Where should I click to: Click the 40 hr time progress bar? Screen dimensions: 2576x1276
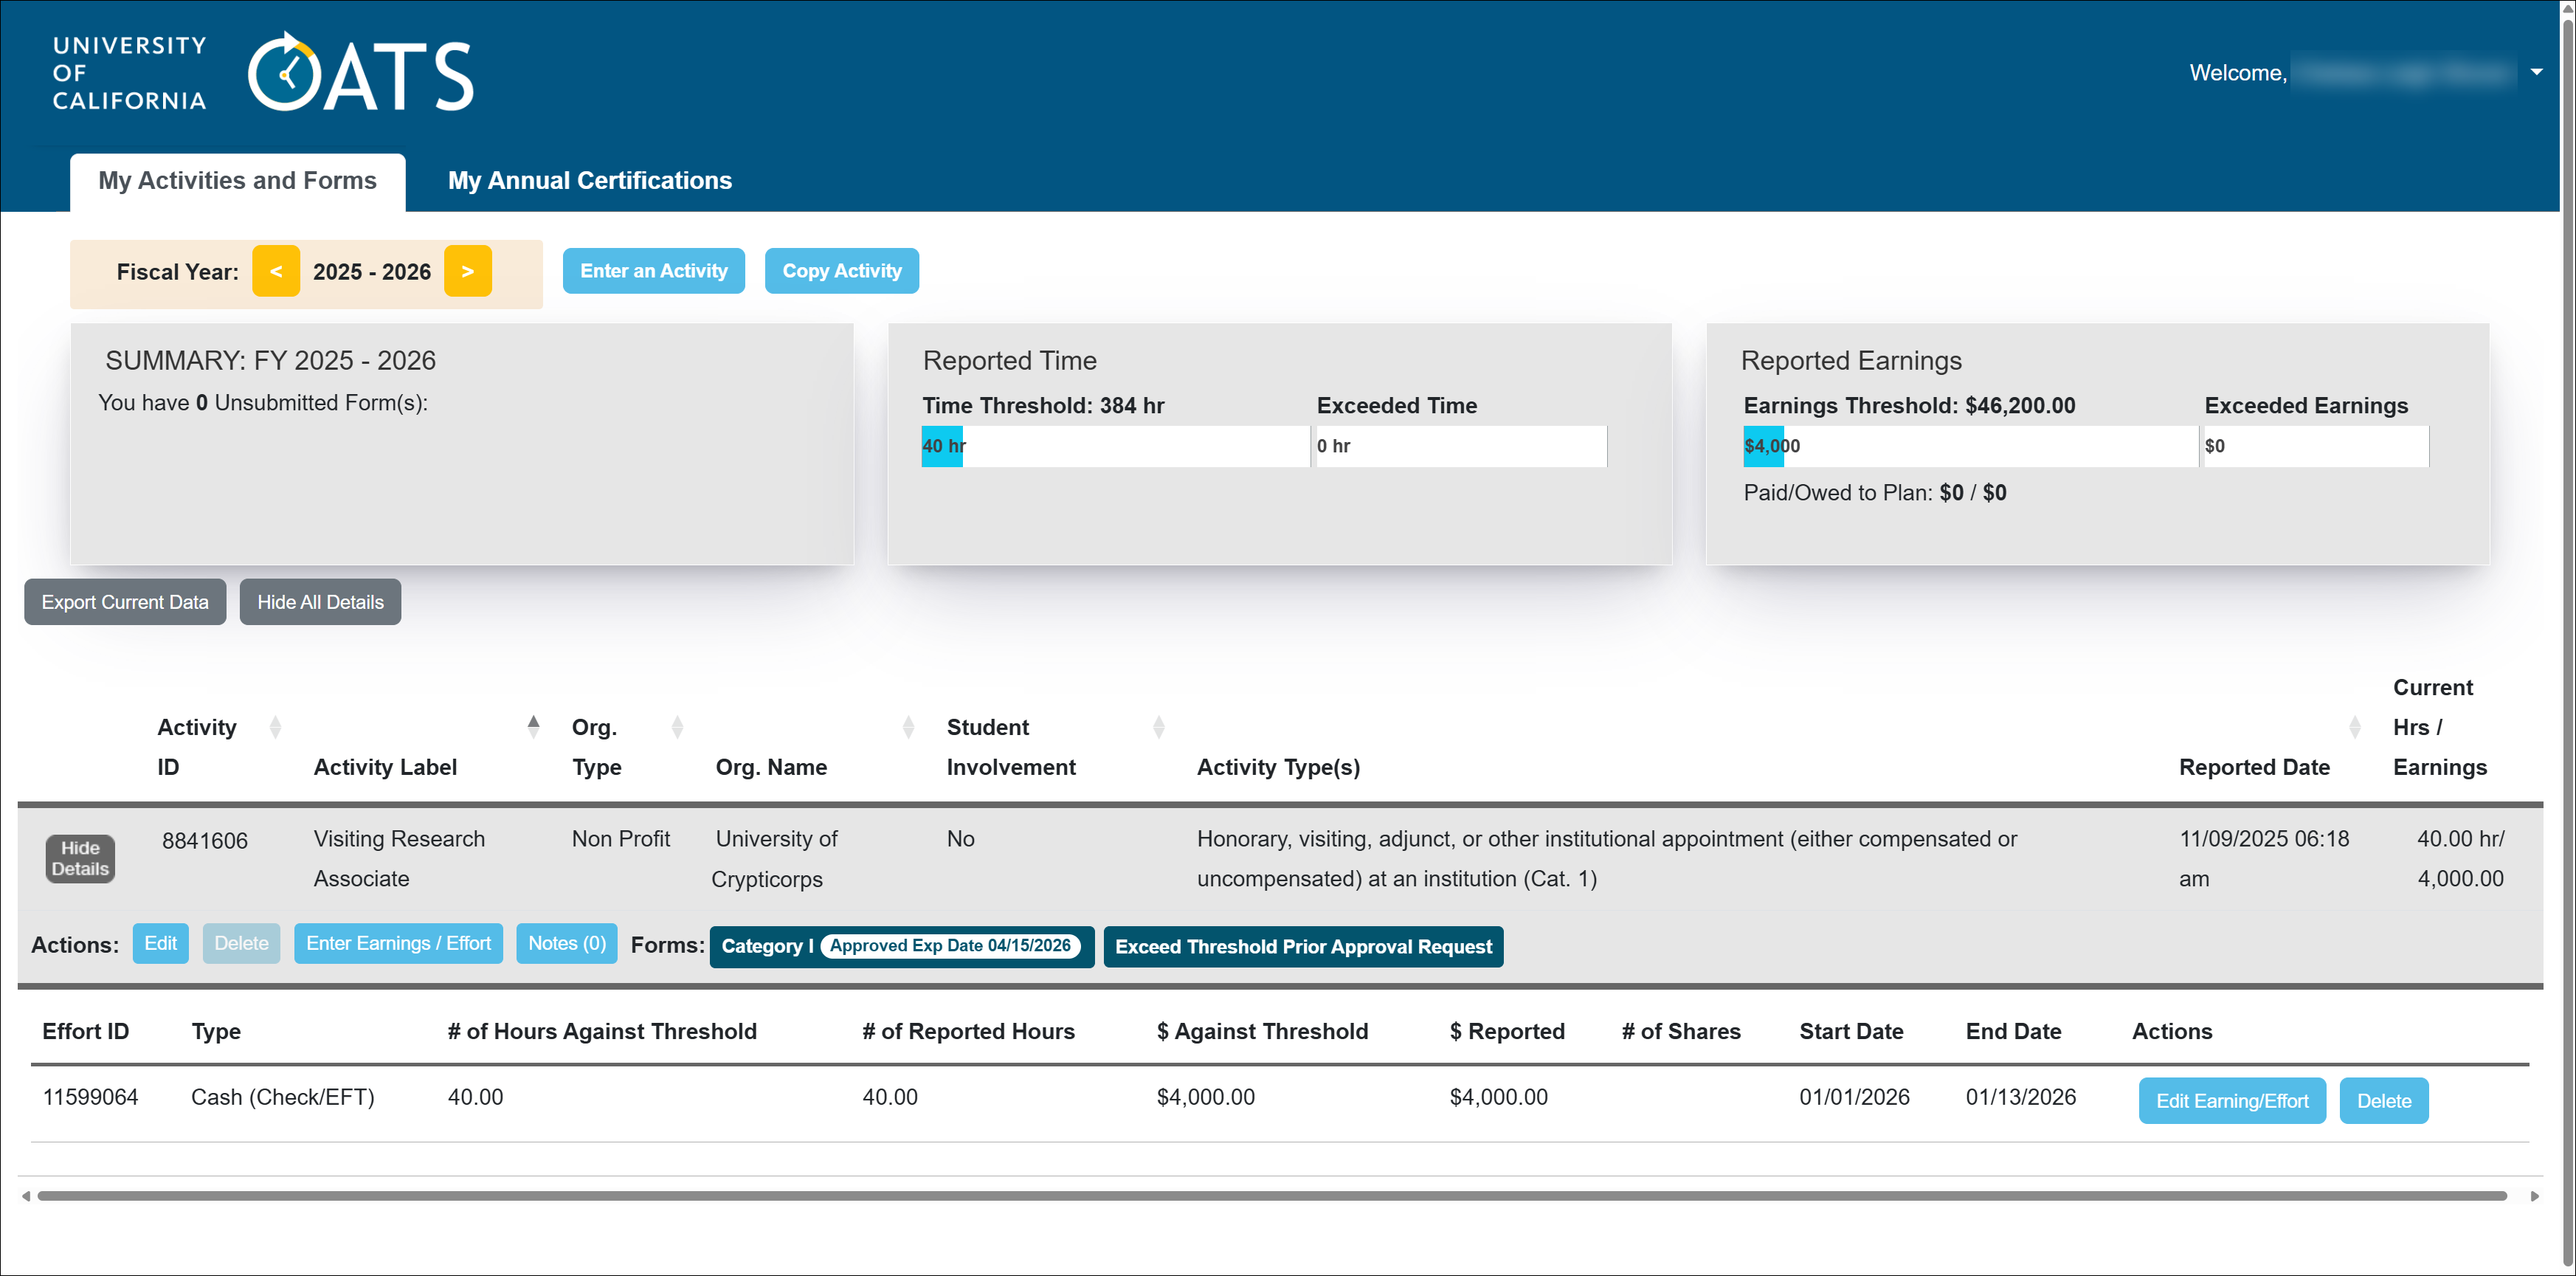942,446
